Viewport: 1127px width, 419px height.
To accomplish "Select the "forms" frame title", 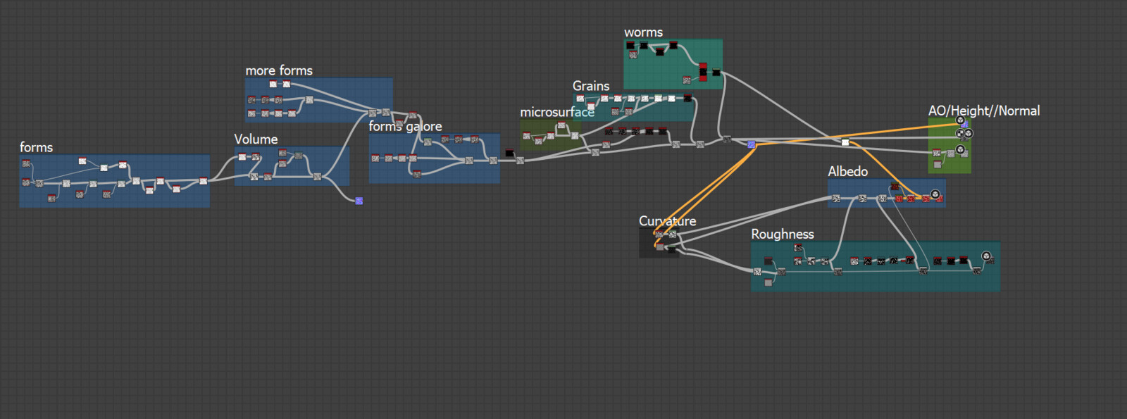I will [37, 147].
